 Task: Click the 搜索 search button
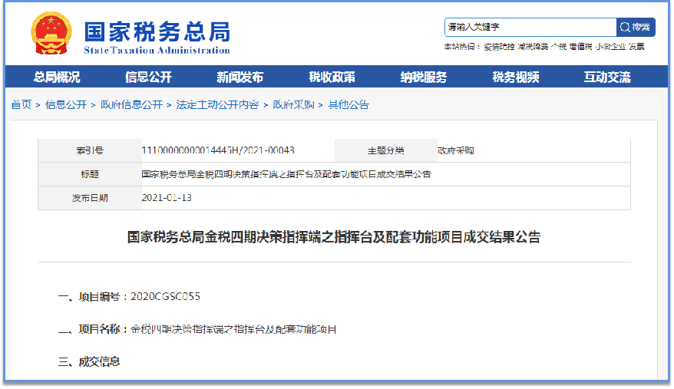click(x=636, y=27)
